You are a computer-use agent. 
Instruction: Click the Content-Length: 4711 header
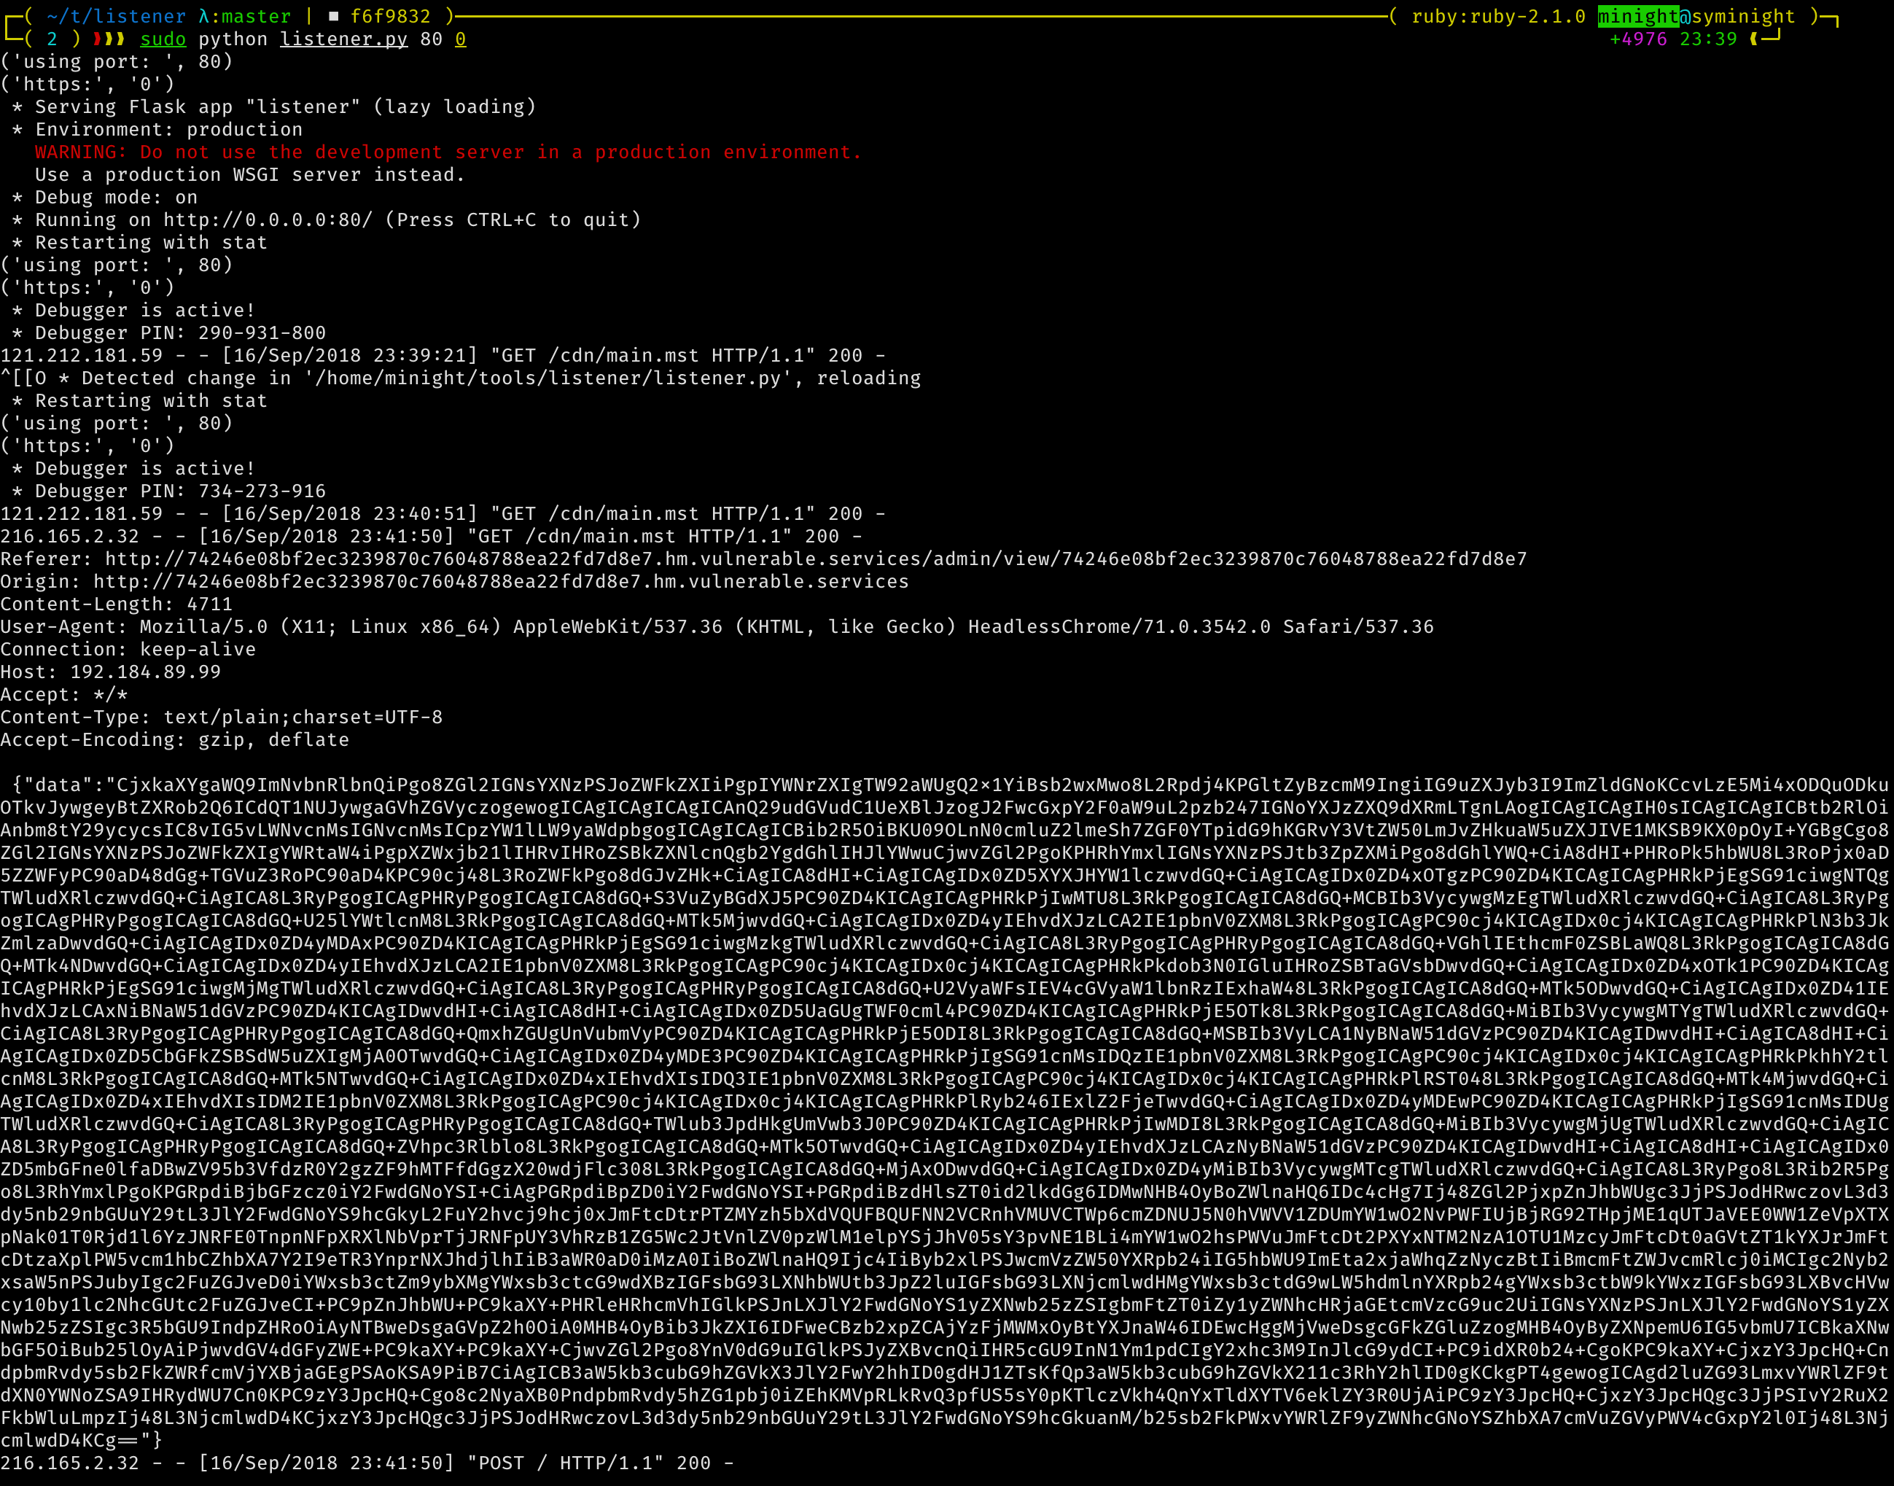tap(117, 604)
